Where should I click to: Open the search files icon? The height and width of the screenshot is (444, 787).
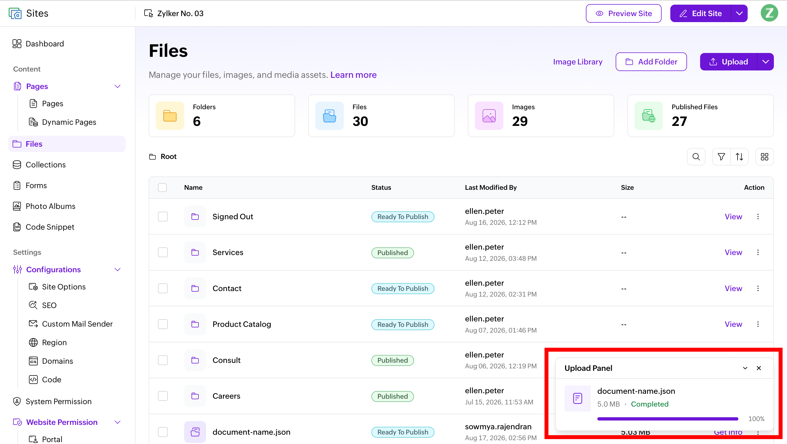click(696, 157)
